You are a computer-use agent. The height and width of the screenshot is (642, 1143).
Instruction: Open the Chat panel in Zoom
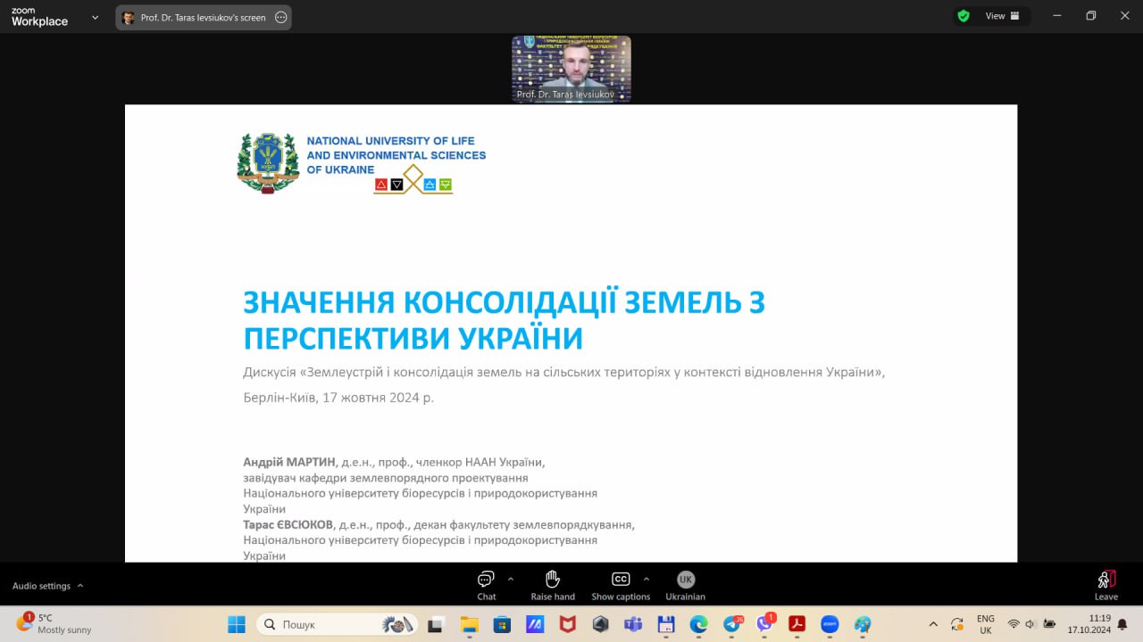pyautogui.click(x=486, y=586)
